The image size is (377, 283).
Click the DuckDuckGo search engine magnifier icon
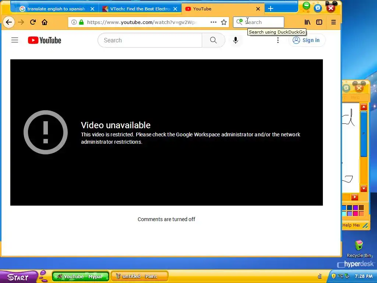coord(239,22)
